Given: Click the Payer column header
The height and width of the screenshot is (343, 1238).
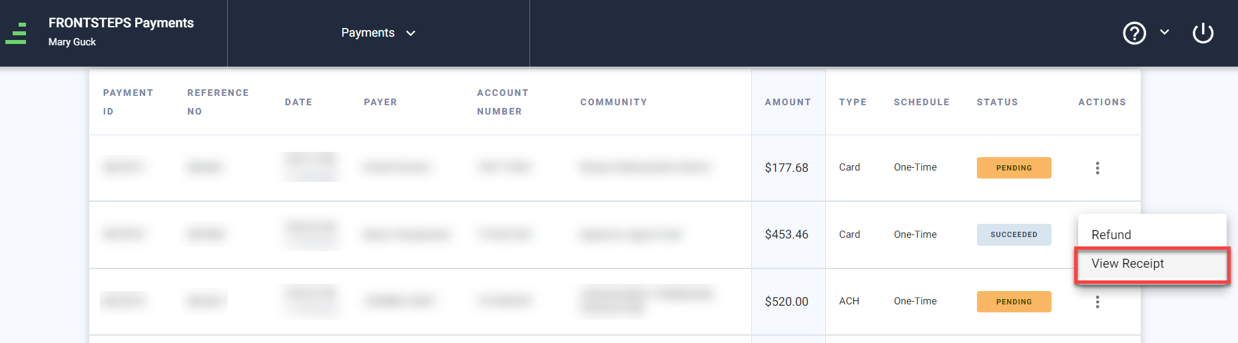Looking at the screenshot, I should (380, 102).
